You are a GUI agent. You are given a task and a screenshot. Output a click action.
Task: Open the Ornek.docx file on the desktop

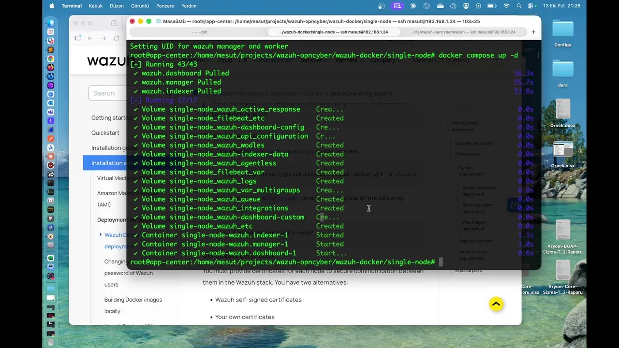tap(563, 113)
